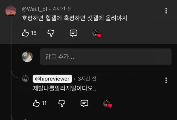This screenshot has width=177, height=120.
Task: Open three-dot menu for @hipreviewer reply
Action: pyautogui.click(x=166, y=80)
